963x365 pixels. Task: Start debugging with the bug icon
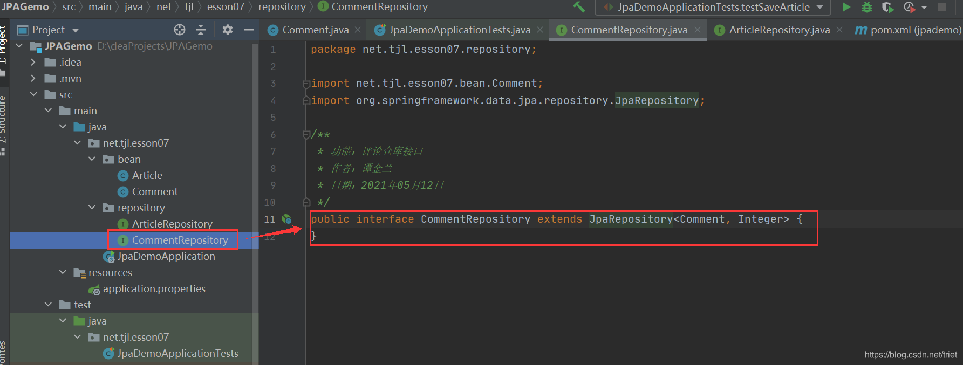[867, 7]
